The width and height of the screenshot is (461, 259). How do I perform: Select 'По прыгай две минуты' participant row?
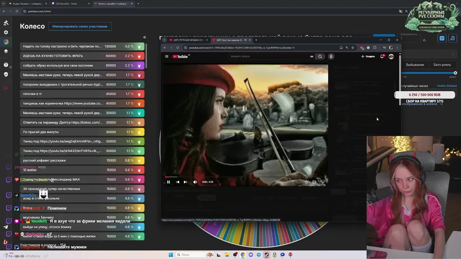pyautogui.click(x=82, y=132)
